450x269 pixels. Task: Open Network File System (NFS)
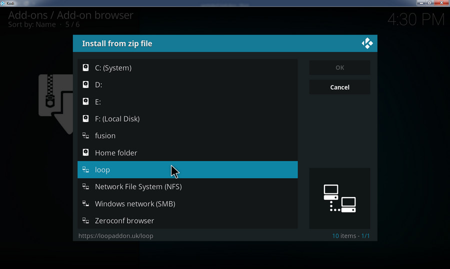(187, 186)
